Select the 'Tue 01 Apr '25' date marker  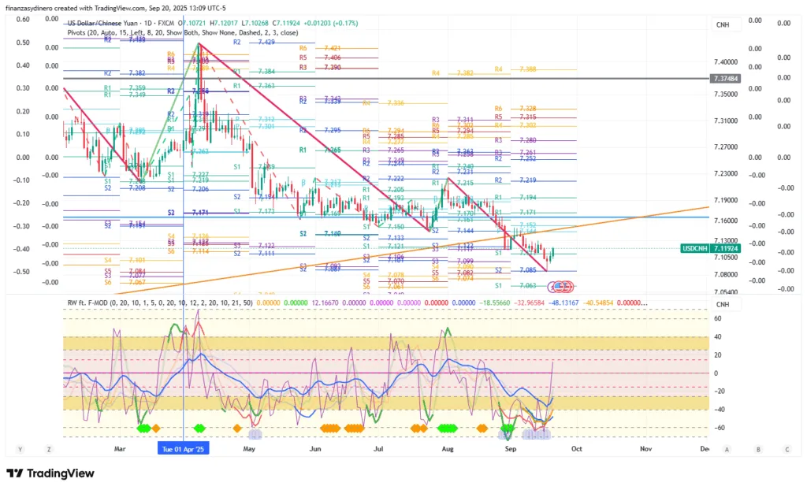pos(183,449)
